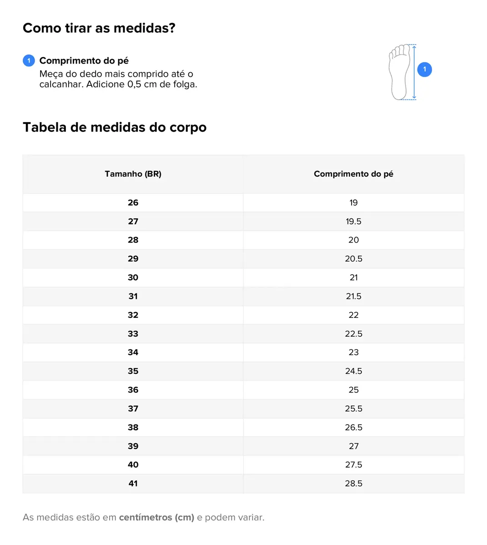Screen dimensions: 487x545
Task: Click the Comprimento do pé instruction title
Action: 84,60
